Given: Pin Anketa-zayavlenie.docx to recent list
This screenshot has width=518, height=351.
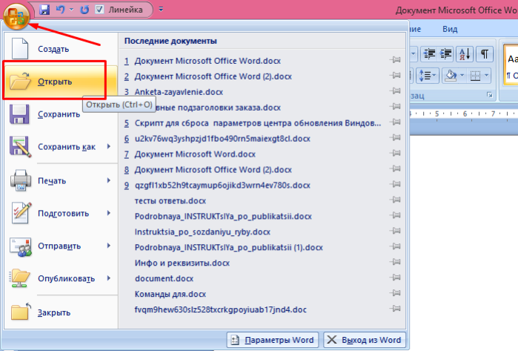Looking at the screenshot, I should tap(395, 91).
